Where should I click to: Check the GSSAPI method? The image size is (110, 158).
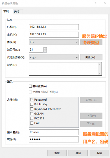pyautogui.click(x=32, y=114)
